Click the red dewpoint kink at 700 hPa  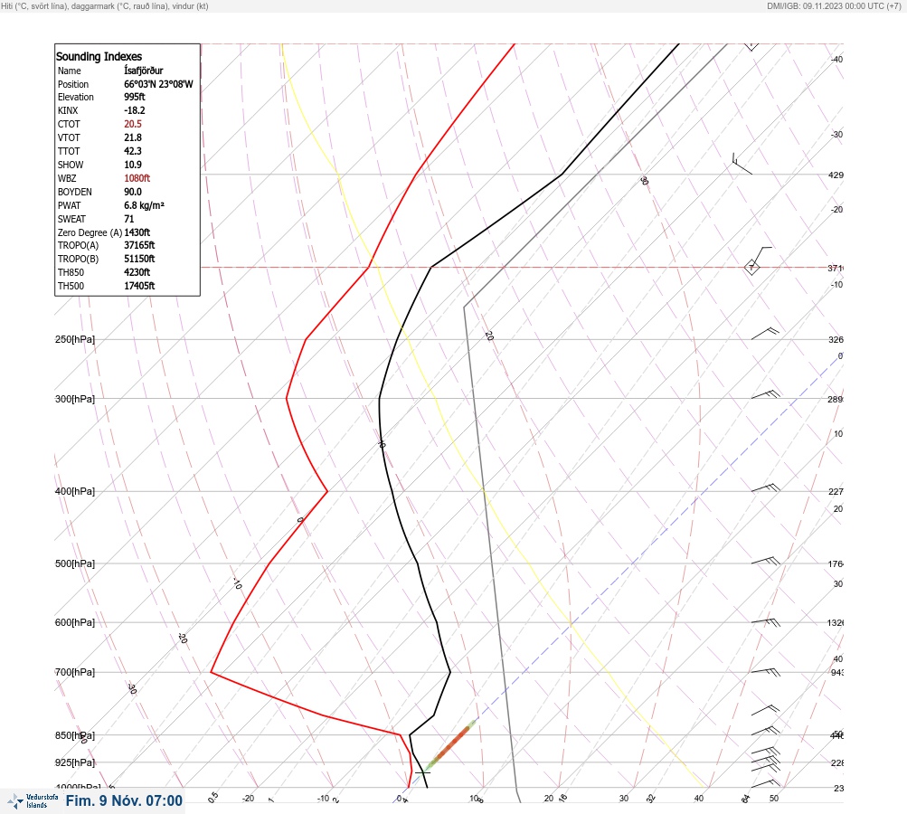[x=211, y=672]
